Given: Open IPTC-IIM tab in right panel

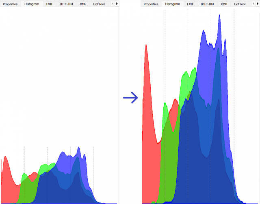Looking at the screenshot, I should tap(207, 4).
